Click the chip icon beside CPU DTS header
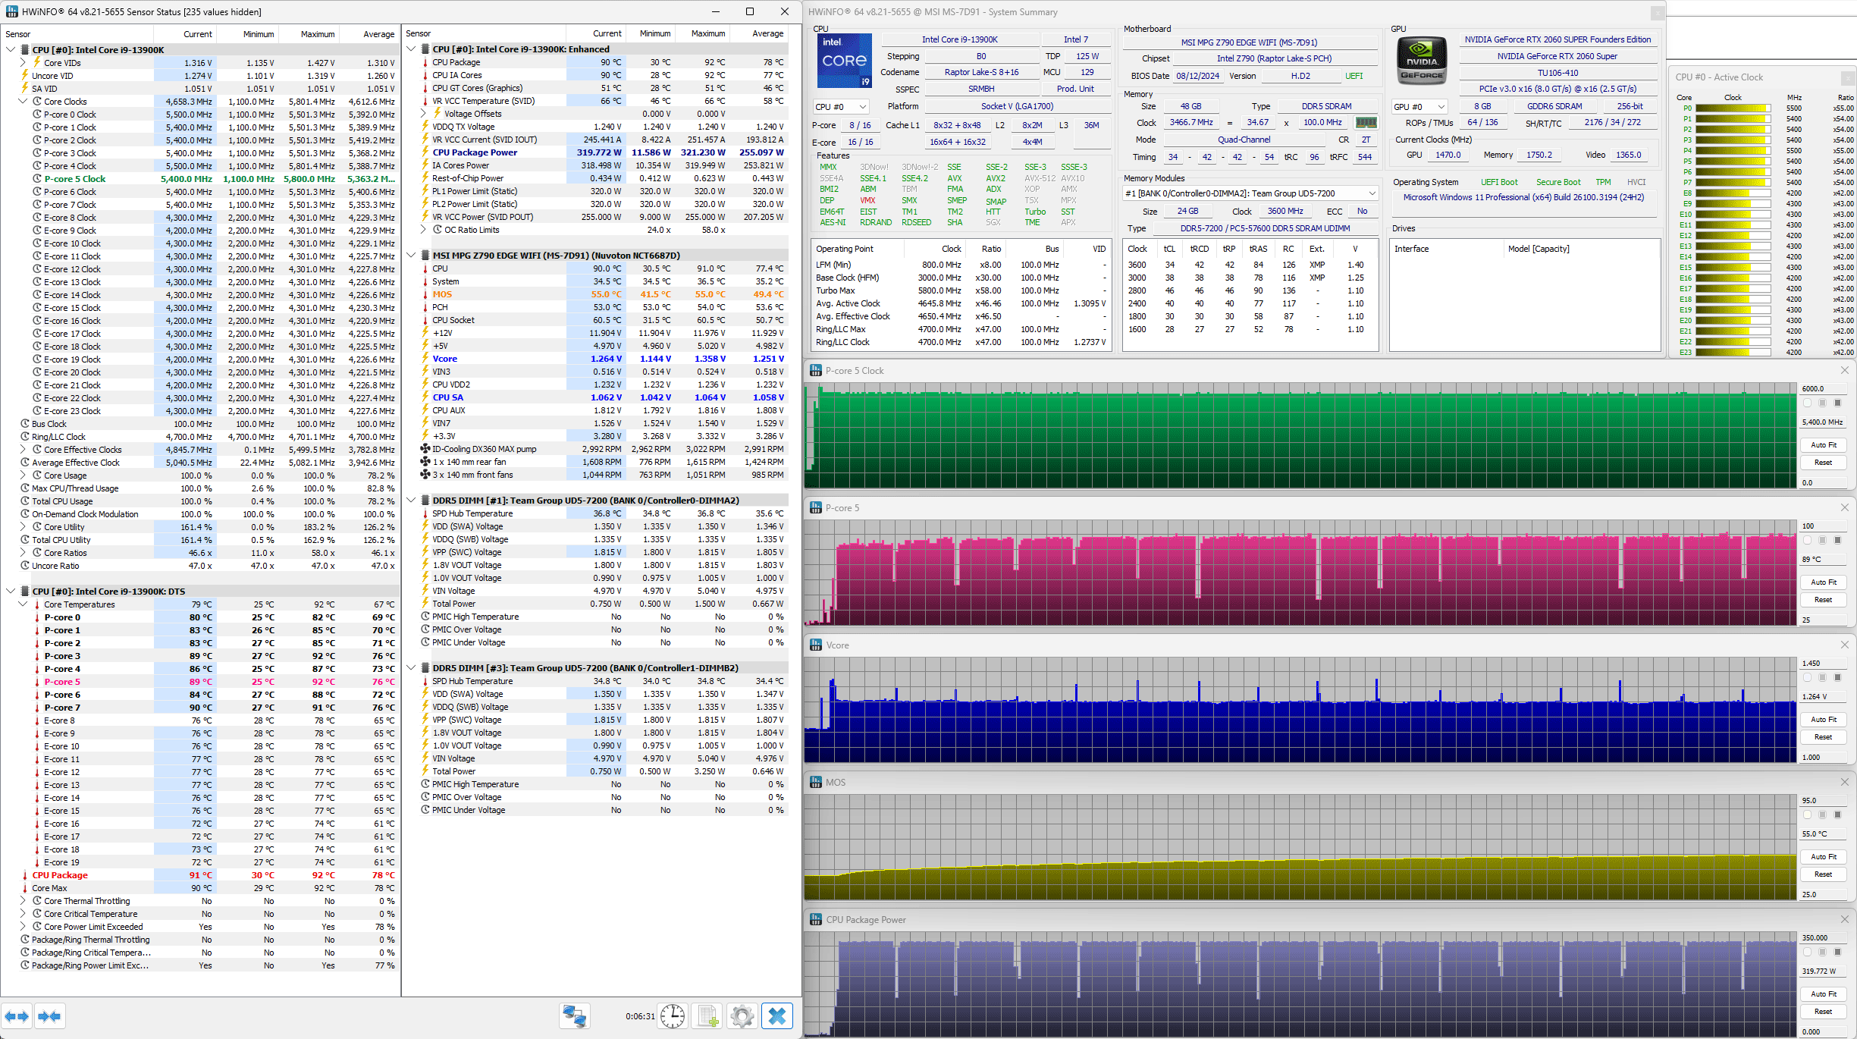Screen dimensions: 1857x1039 [25, 591]
